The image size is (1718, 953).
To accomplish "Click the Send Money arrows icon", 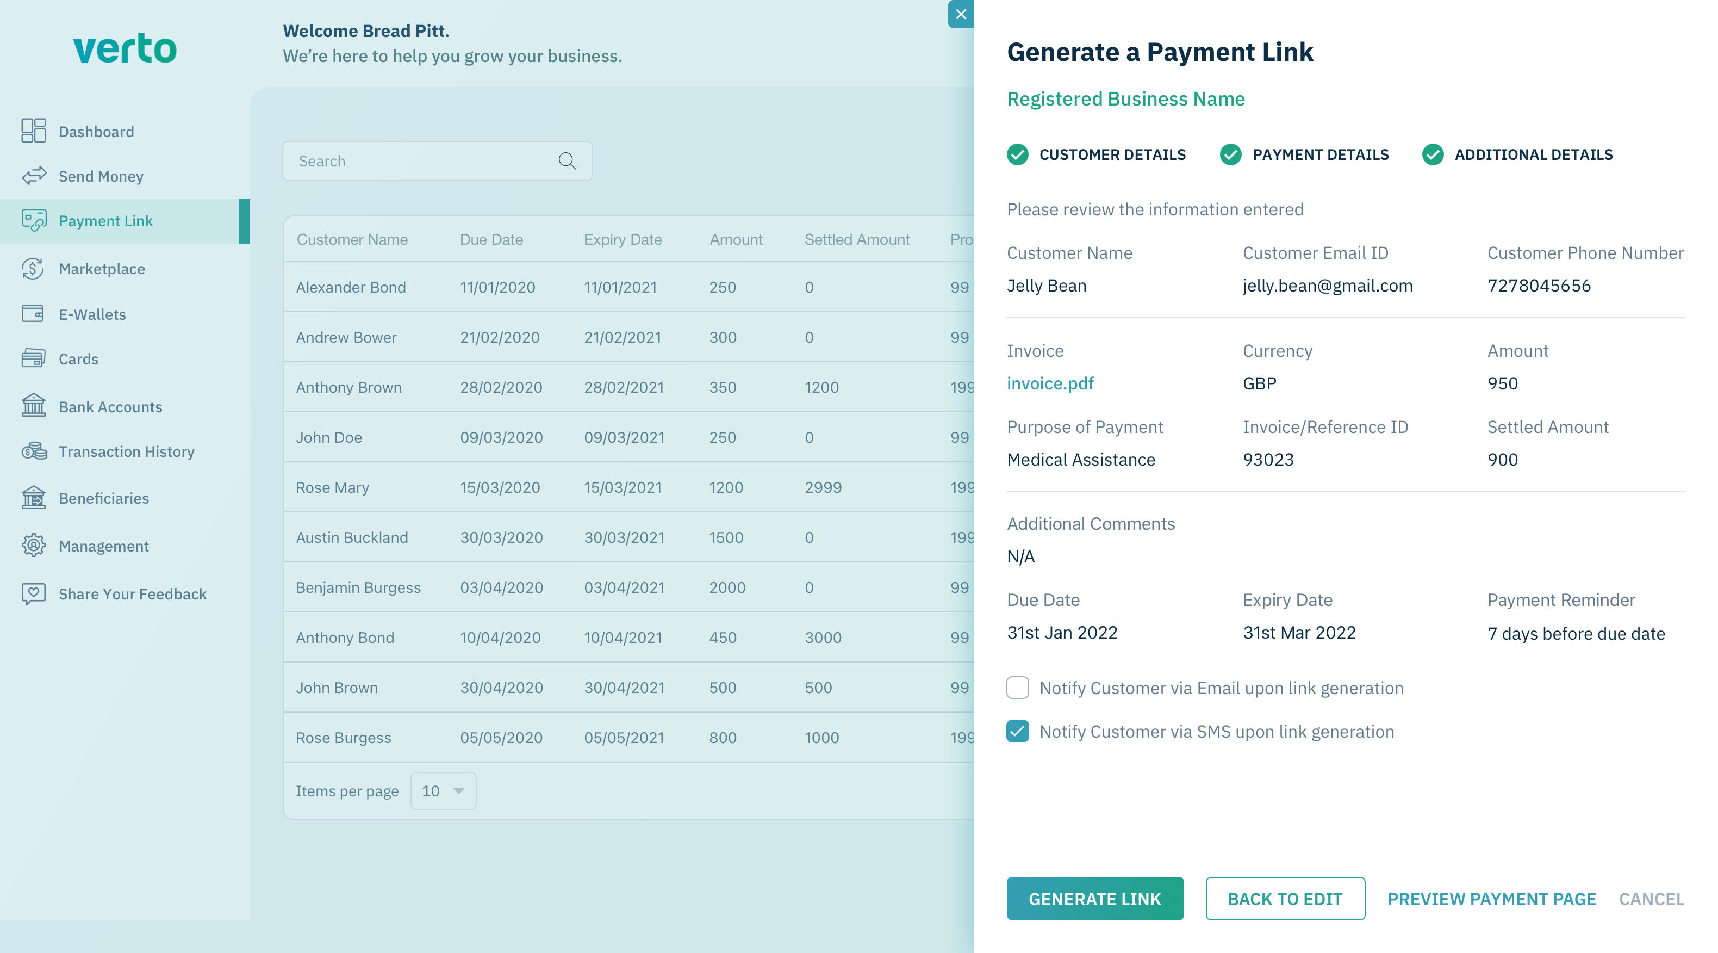I will (33, 176).
